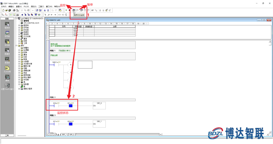Viewport: 273px width, 144px height.
Task: Open the 调试(D) menu
Action: pyautogui.click(x=34, y=7)
